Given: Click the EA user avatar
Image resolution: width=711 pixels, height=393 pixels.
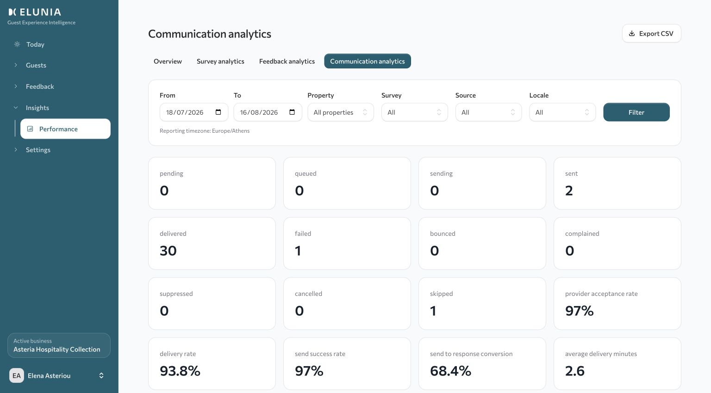Looking at the screenshot, I should [17, 375].
